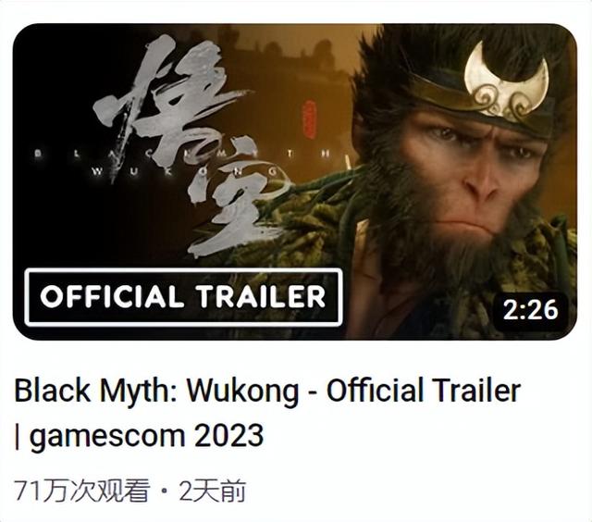Viewport: 592px width, 522px height.
Task: Click the crescent moon headband ornament
Action: click(506, 80)
